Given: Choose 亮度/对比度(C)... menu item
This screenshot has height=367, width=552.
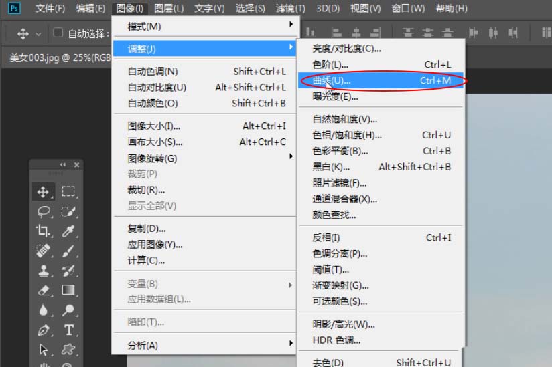Looking at the screenshot, I should point(381,48).
